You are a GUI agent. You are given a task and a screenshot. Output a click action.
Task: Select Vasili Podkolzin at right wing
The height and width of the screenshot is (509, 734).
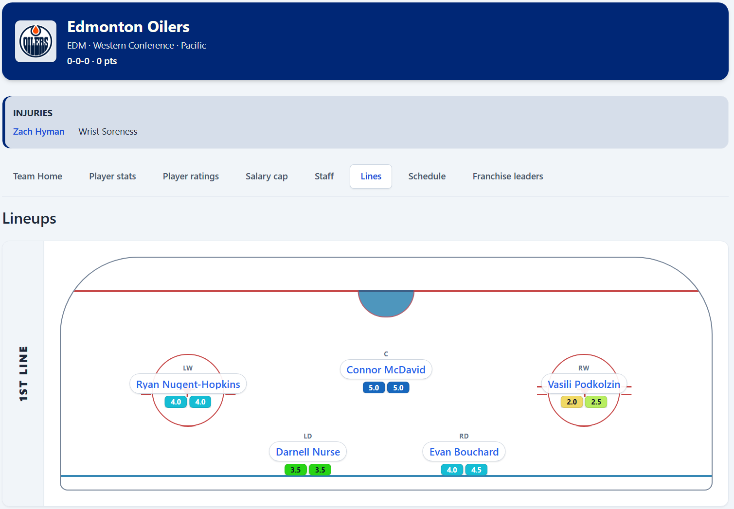pyautogui.click(x=584, y=385)
